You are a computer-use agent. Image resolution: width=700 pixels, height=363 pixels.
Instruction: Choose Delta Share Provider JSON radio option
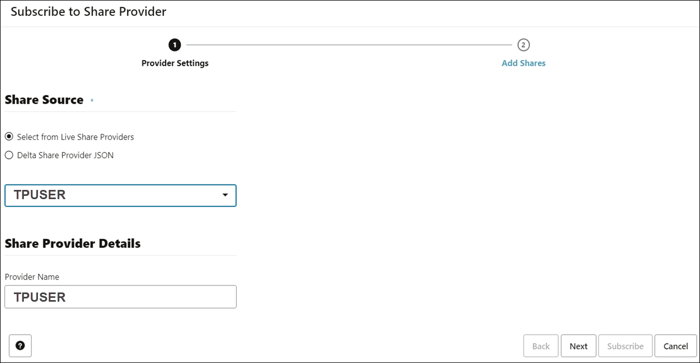[x=9, y=155]
